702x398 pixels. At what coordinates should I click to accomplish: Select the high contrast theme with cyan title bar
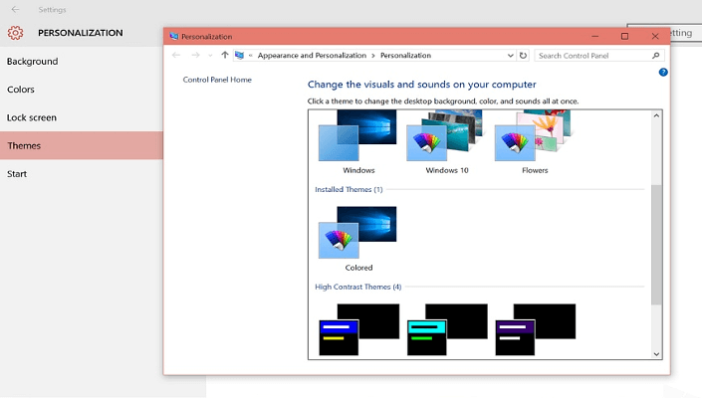pyautogui.click(x=447, y=330)
